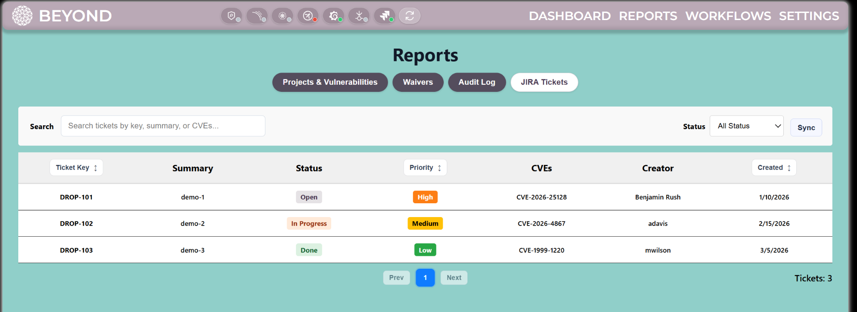This screenshot has width=857, height=312.
Task: Click the Tickets: 3 count label
Action: (x=813, y=279)
